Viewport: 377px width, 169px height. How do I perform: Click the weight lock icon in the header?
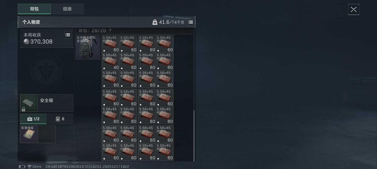[x=155, y=22]
